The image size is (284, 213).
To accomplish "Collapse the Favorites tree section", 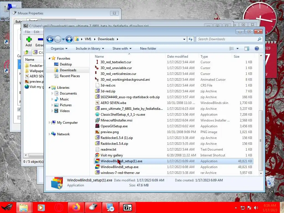I will 49,58.
